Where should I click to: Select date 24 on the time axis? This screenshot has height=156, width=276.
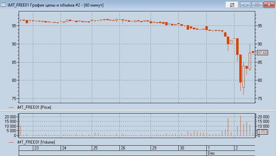[x=64, y=148]
